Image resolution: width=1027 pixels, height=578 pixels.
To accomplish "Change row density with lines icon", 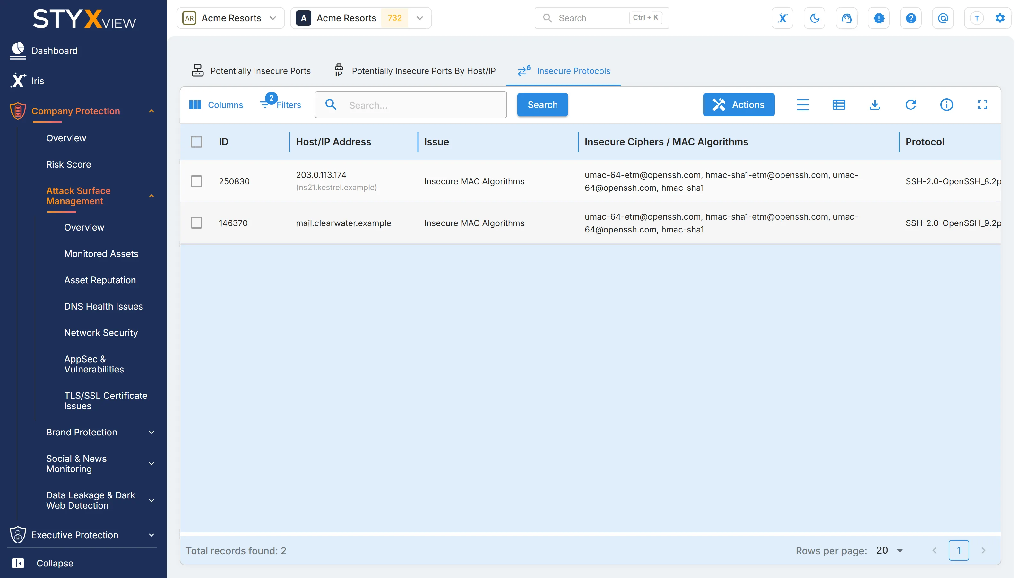I will tap(803, 105).
